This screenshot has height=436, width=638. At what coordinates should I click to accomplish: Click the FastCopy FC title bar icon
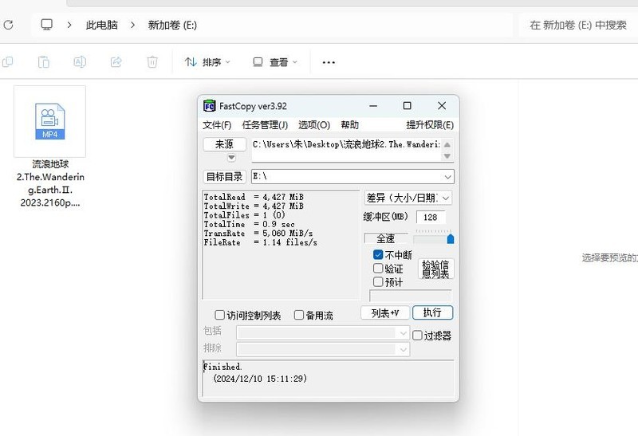pos(209,106)
